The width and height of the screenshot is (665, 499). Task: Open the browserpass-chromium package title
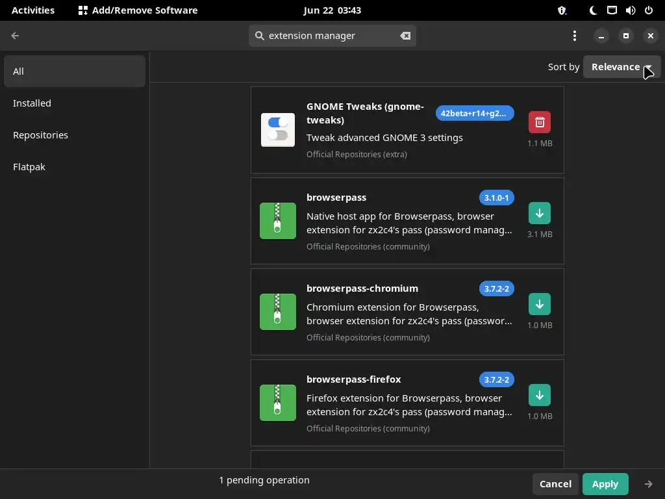(362, 288)
